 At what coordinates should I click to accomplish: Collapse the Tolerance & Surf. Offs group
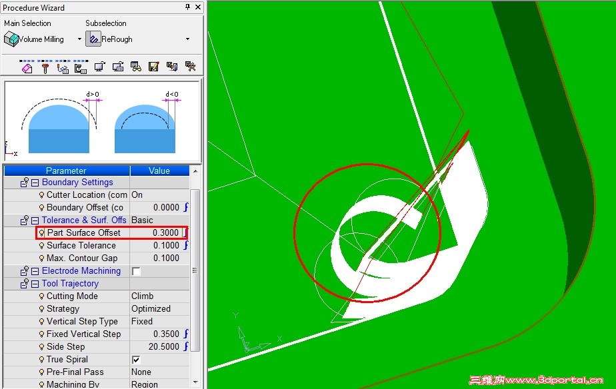point(35,220)
